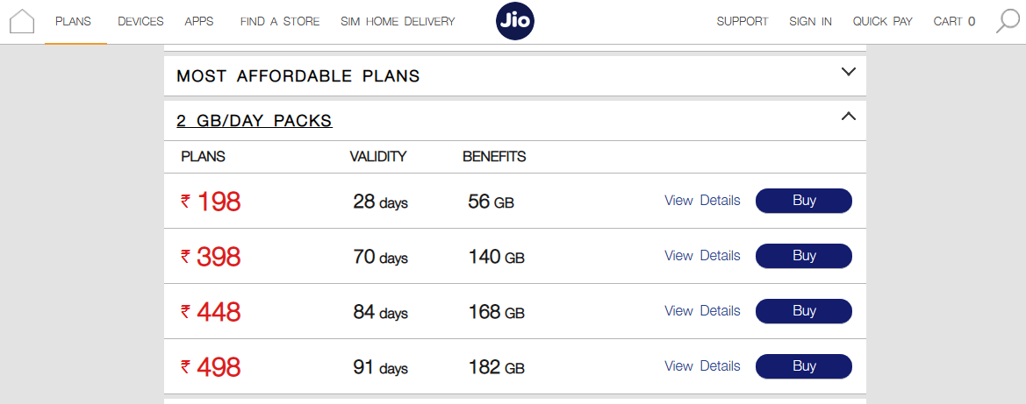Open the Support link
1026x404 pixels.
[742, 21]
